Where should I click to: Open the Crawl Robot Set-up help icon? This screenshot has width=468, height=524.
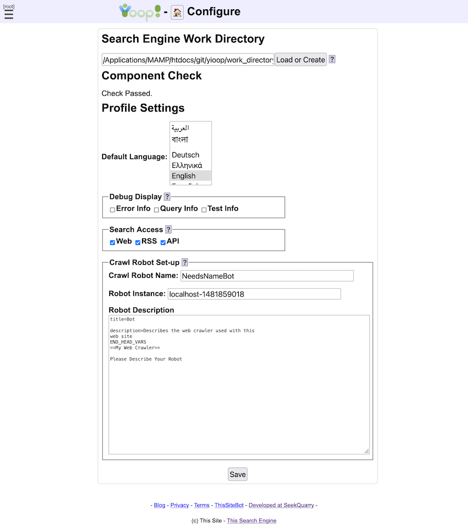coord(185,263)
